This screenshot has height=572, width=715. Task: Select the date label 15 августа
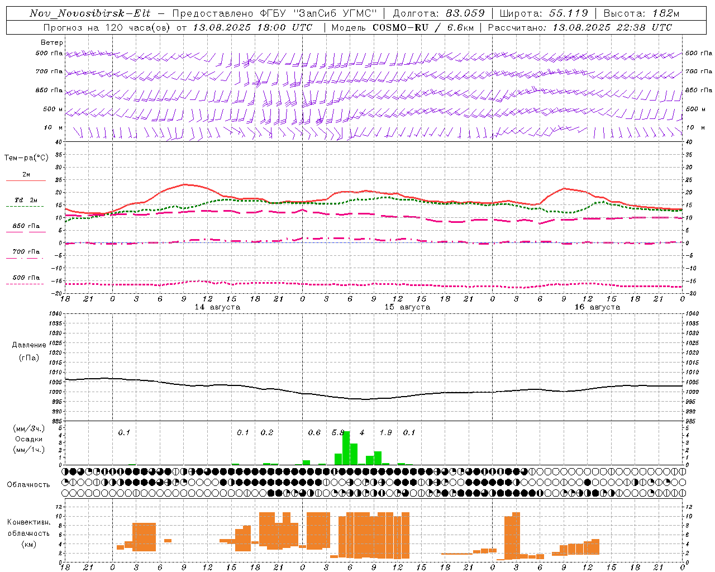coord(407,307)
